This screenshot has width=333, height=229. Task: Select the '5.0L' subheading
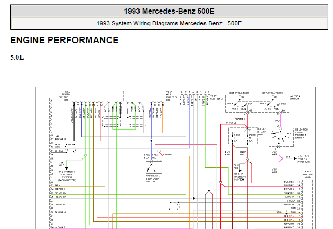click(x=17, y=57)
